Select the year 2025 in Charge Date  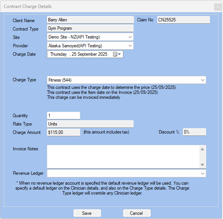(x=102, y=54)
